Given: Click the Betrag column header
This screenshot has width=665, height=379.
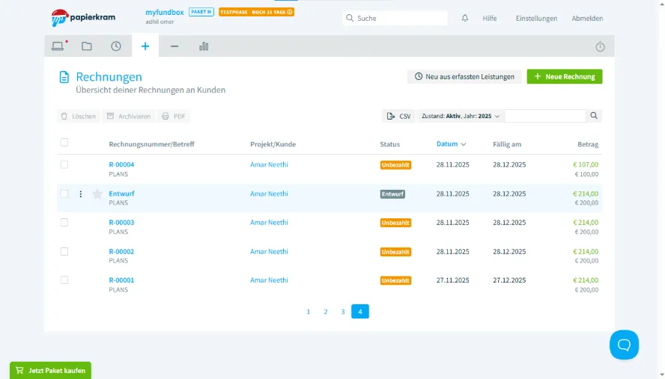Looking at the screenshot, I should [588, 144].
